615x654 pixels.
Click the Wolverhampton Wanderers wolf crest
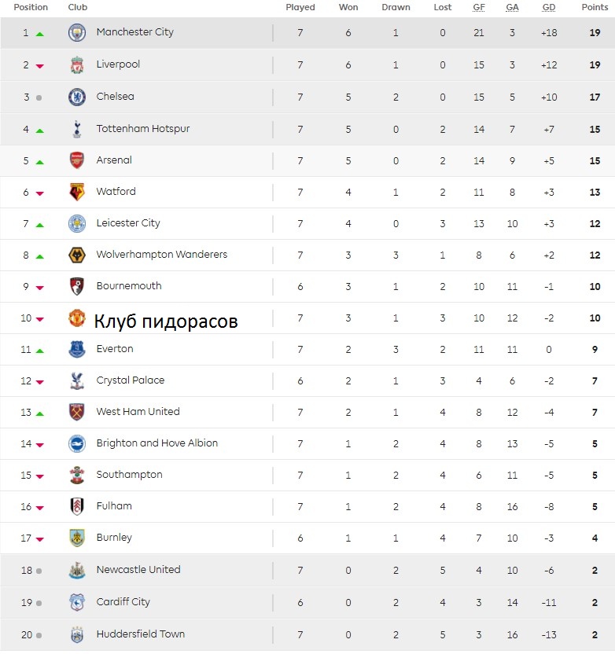(77, 255)
